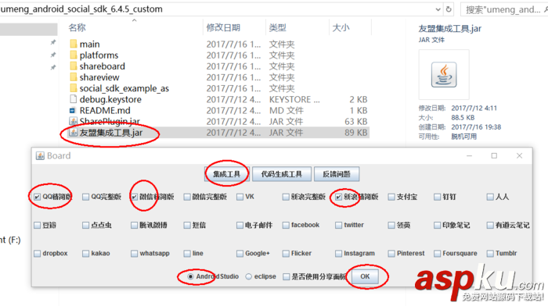Select the eclipse radio button
Viewport: 548px width, 306px height.
[x=248, y=276]
